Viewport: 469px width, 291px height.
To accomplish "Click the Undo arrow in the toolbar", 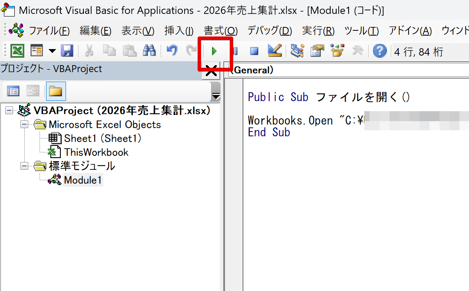I will point(172,51).
